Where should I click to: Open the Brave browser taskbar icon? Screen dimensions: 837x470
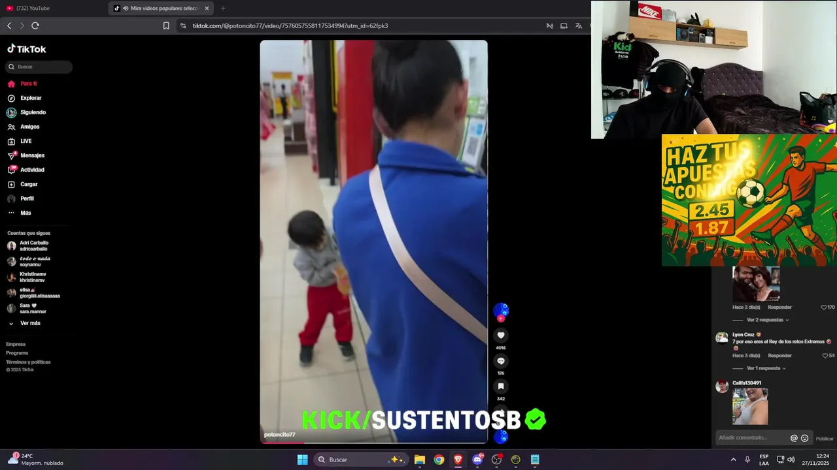point(458,460)
